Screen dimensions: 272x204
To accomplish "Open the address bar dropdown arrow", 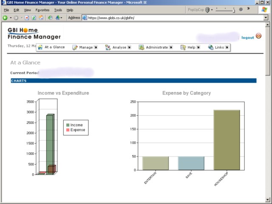I will (x=266, y=18).
